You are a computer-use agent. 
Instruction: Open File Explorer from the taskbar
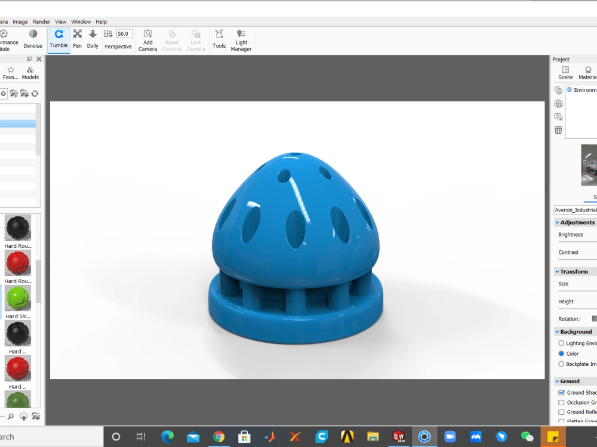(x=373, y=437)
